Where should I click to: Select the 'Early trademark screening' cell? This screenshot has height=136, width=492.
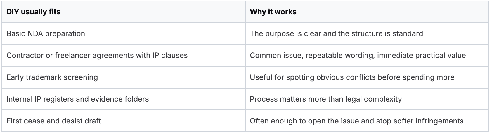click(x=123, y=77)
